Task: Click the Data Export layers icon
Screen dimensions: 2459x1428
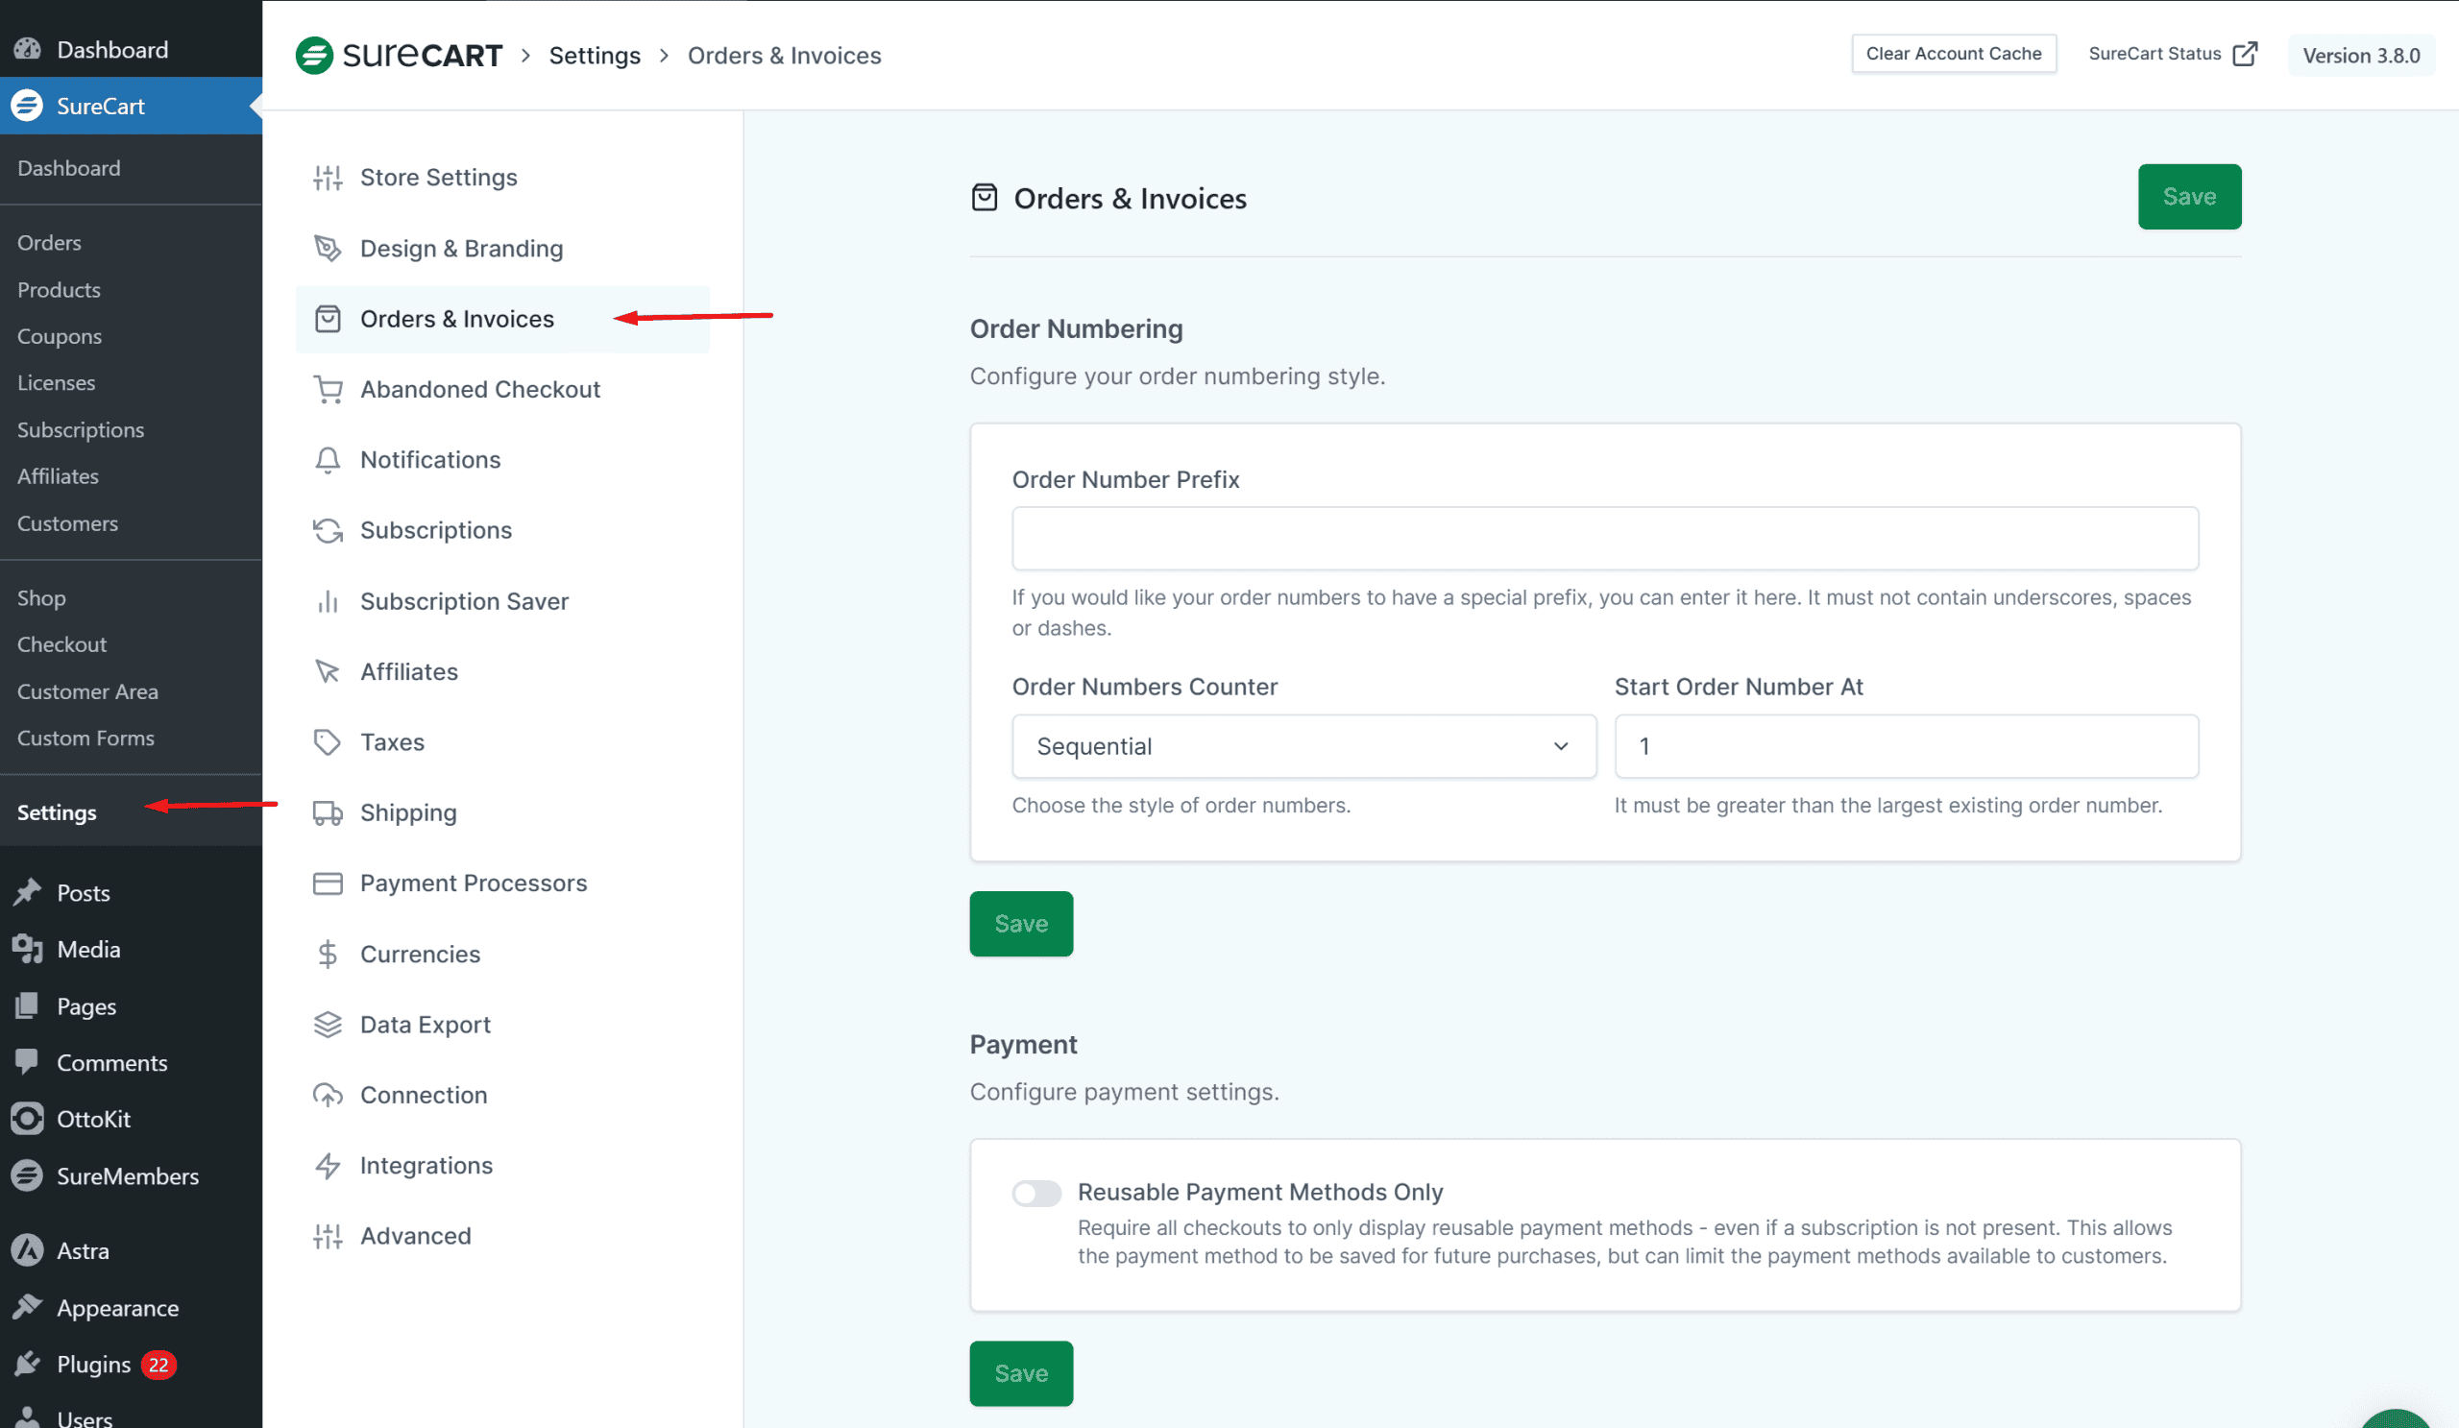Action: click(328, 1024)
